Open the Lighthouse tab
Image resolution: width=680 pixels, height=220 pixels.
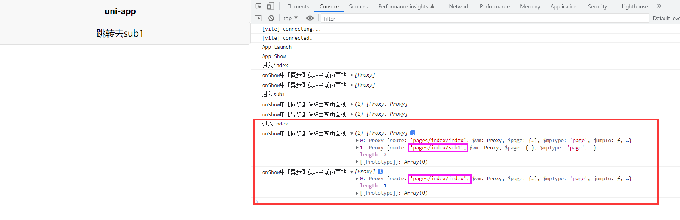pos(635,6)
